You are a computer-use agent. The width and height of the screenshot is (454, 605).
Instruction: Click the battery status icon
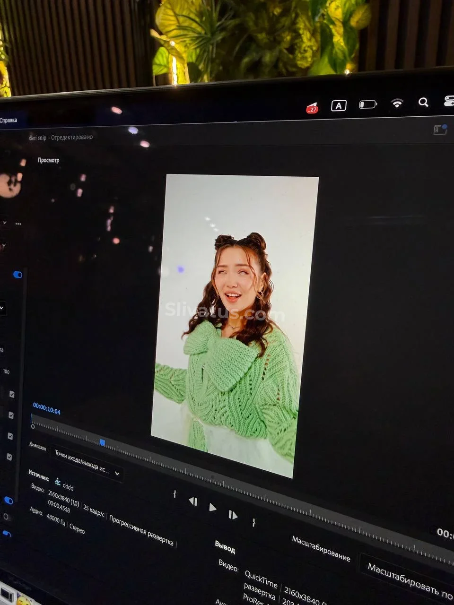click(367, 104)
